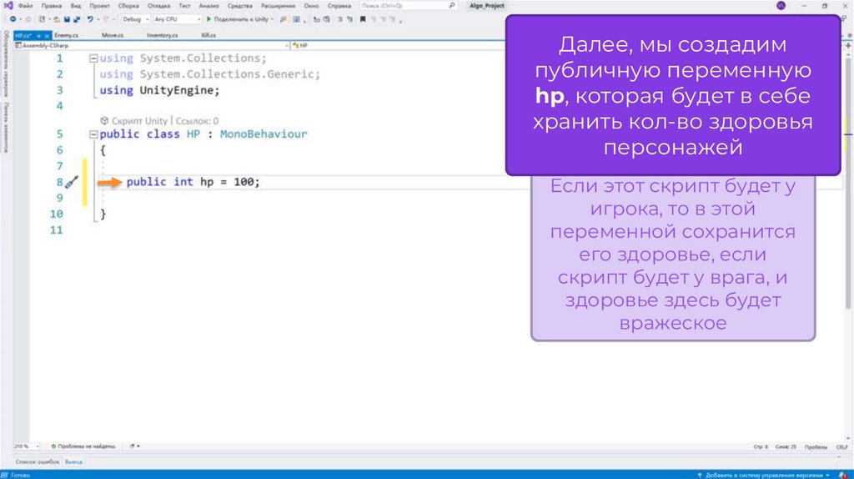The height and width of the screenshot is (479, 854).
Task: Collapse the using directives block
Action: 91,58
